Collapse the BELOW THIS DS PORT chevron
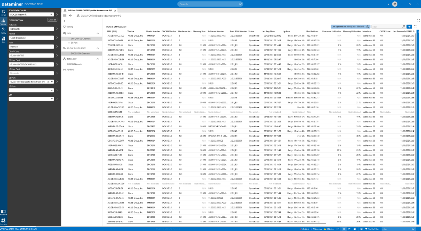This screenshot has height=231, width=421. click(x=98, y=48)
